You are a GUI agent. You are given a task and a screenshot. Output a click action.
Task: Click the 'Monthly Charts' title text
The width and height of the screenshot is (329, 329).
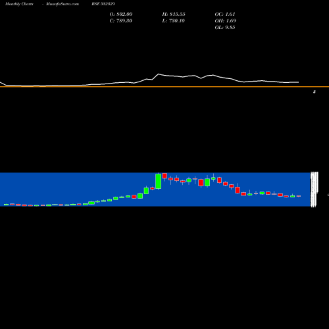coord(19,4)
